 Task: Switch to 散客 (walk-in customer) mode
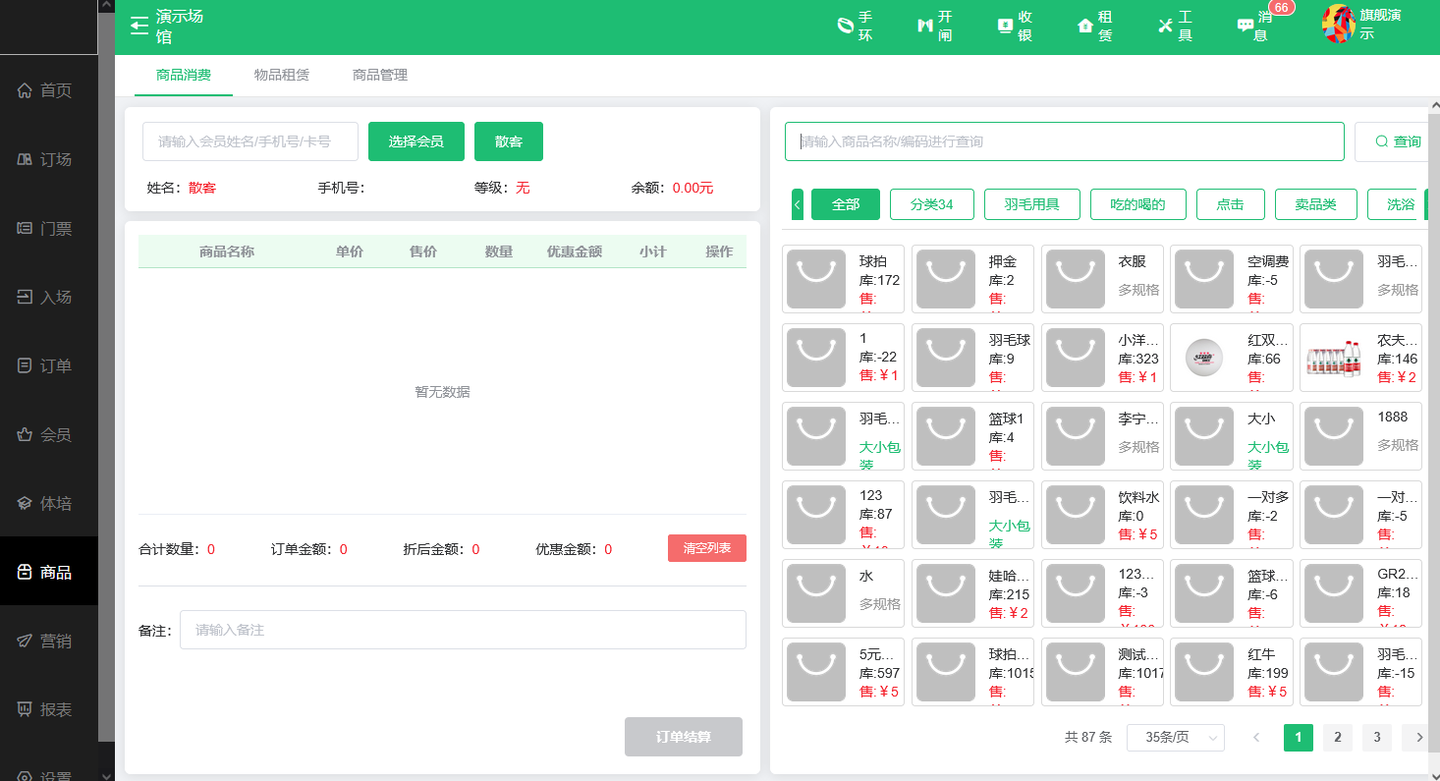pyautogui.click(x=508, y=141)
